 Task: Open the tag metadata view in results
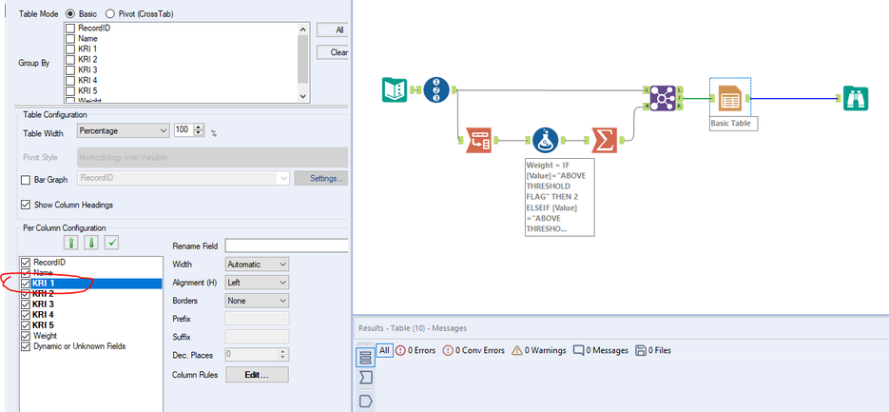point(366,402)
